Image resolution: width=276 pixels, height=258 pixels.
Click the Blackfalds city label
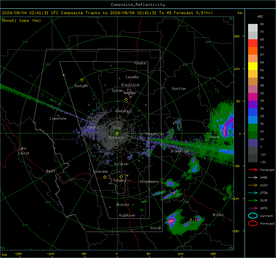point(130,85)
